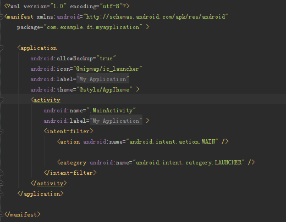Click android.intent.action.MAIN value
The image size is (286, 222).
(x=172, y=142)
